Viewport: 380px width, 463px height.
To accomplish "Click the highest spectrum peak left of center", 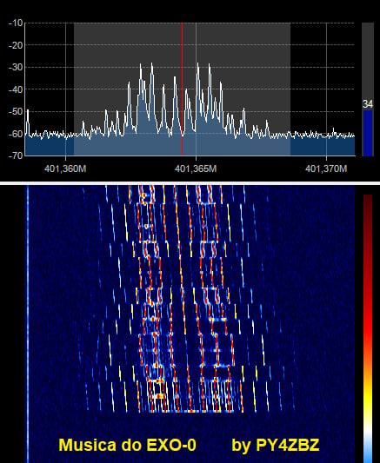I will (x=152, y=63).
